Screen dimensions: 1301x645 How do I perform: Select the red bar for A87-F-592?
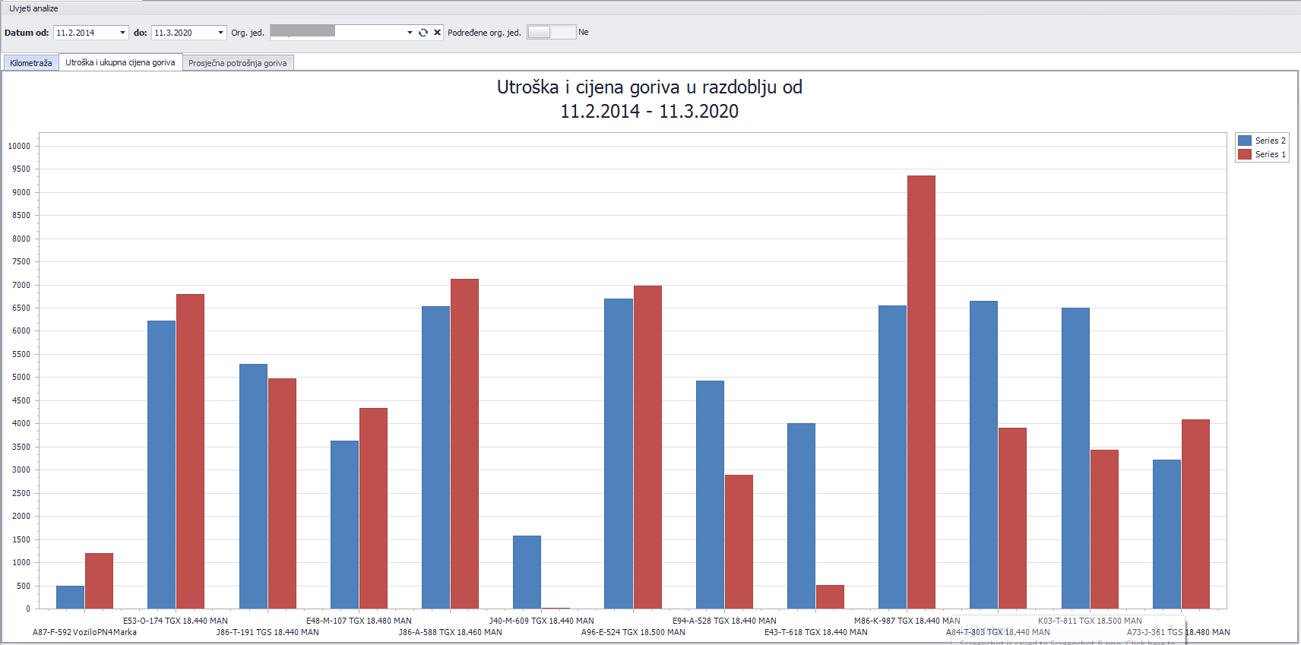coord(99,580)
